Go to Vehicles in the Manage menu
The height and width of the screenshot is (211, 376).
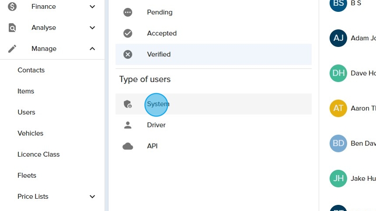pos(30,133)
